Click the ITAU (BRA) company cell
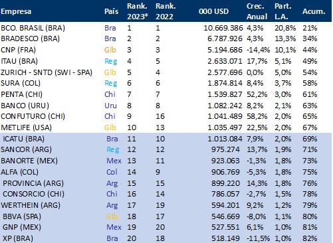 pyautogui.click(x=19, y=61)
